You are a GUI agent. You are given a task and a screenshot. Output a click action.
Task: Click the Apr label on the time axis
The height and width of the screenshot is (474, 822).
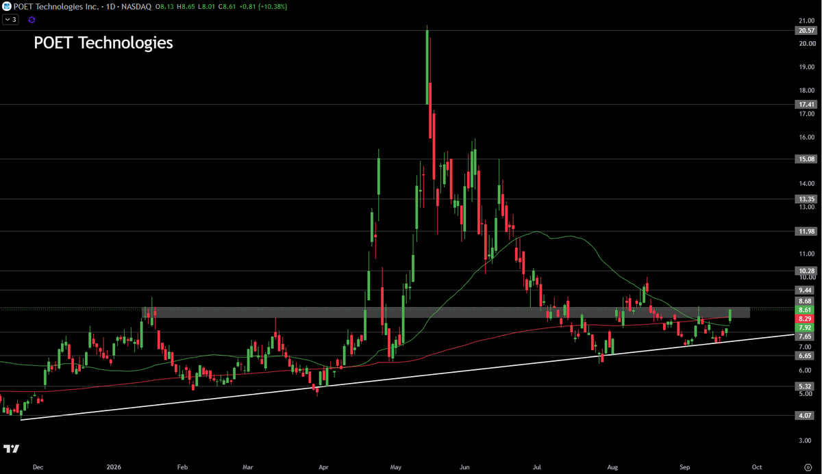click(323, 467)
